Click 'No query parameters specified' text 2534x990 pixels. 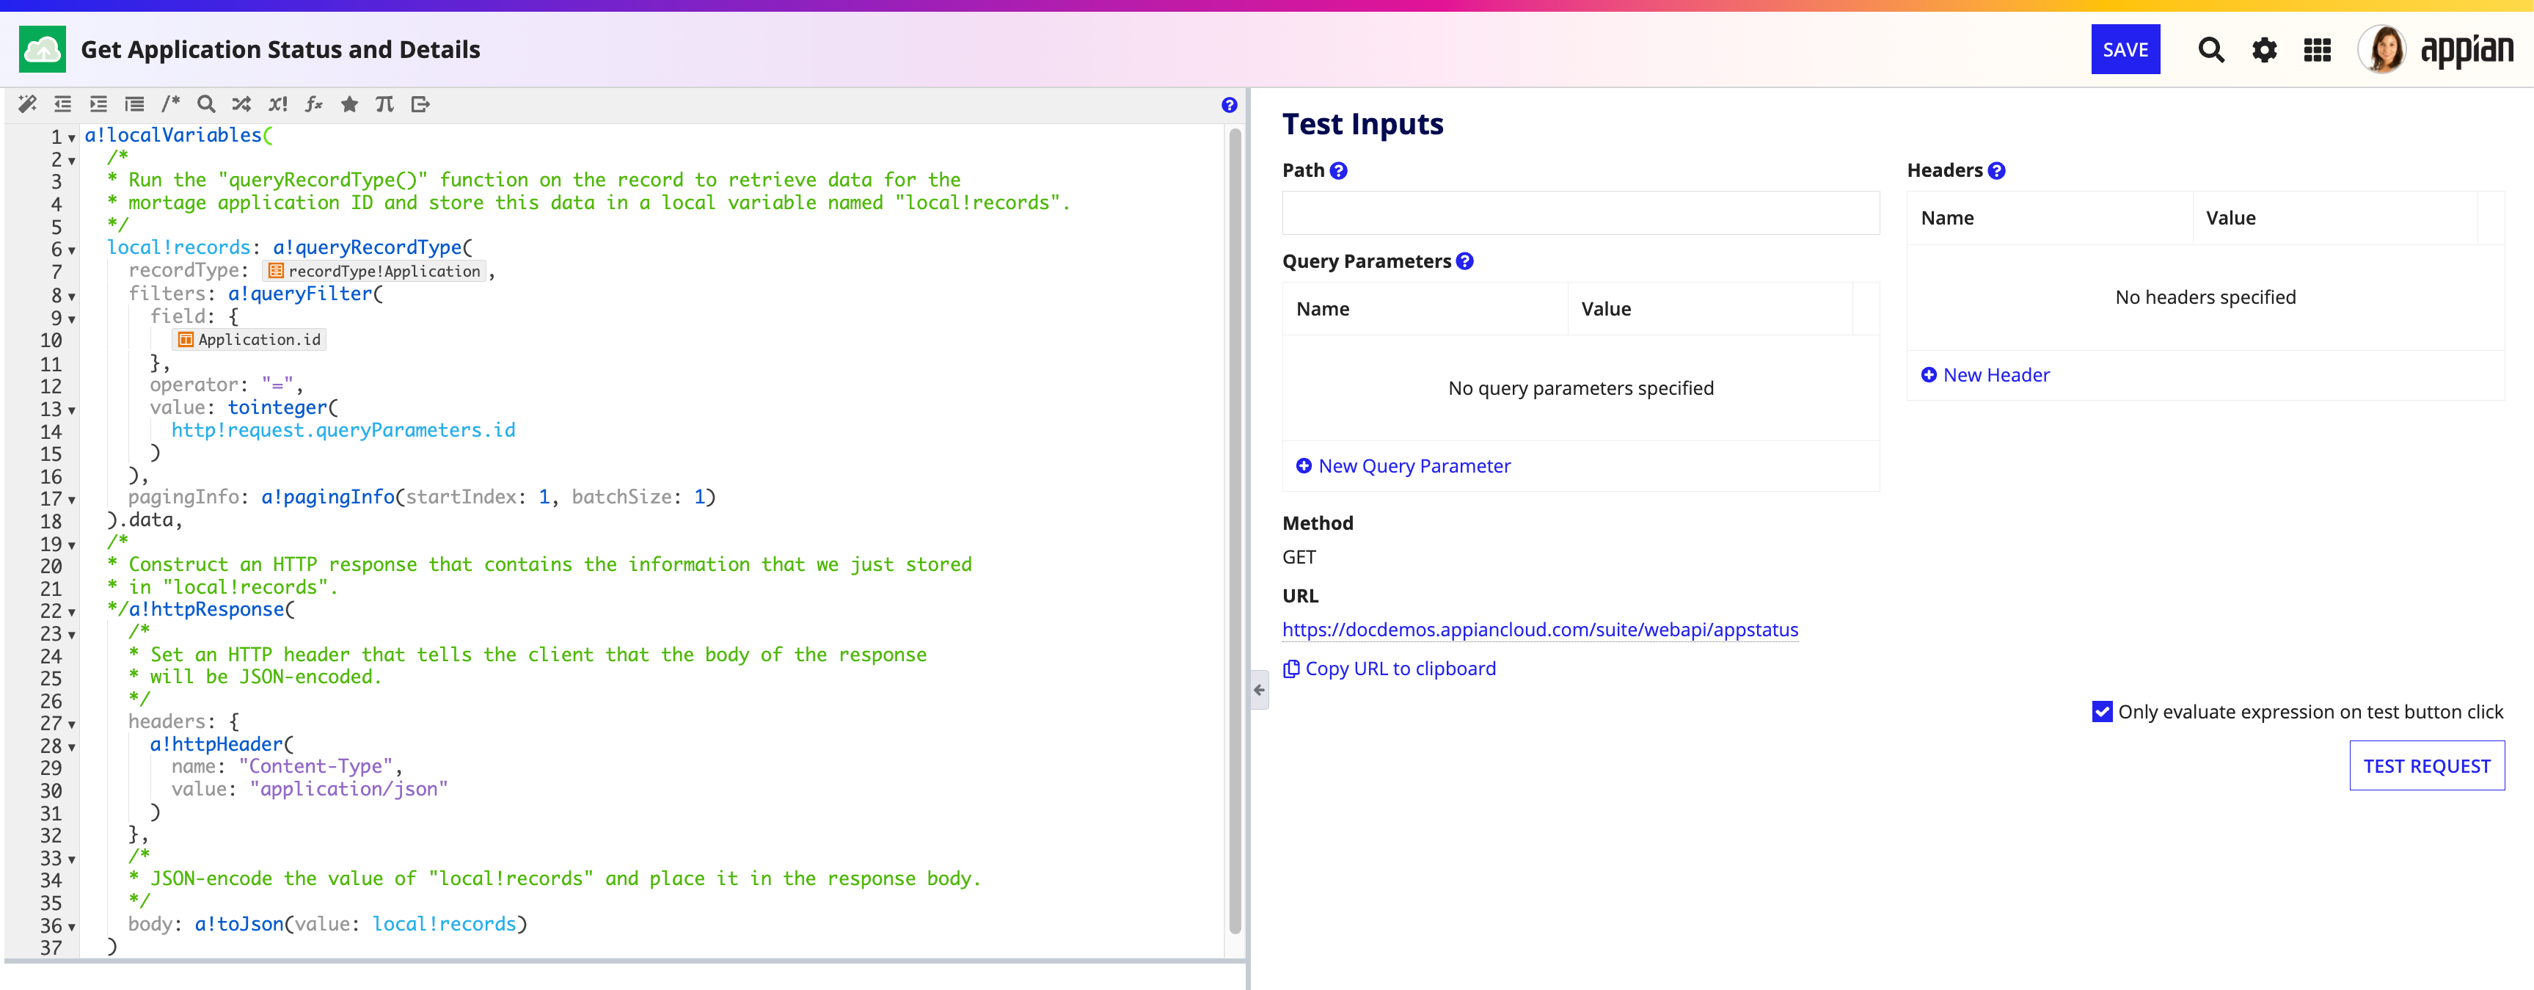[1580, 389]
